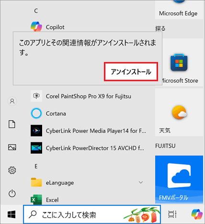Open the Pictures sidebar icon
Viewport: 205px width, 224px height.
pyautogui.click(x=12, y=147)
